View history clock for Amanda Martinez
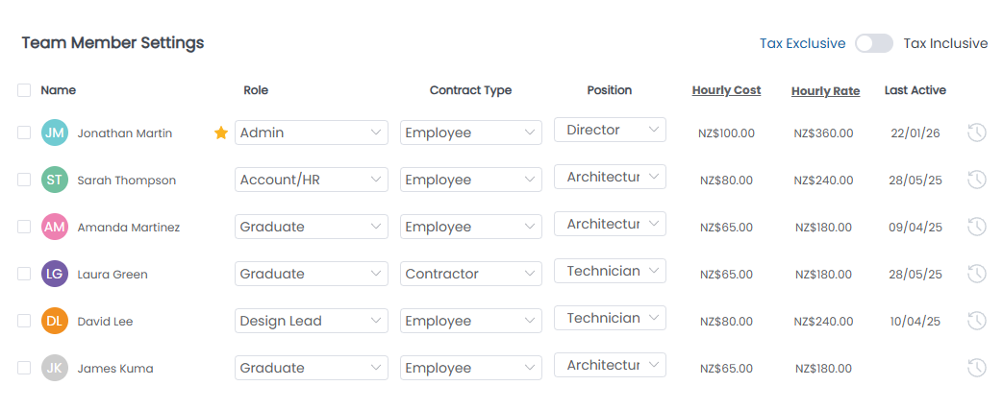The height and width of the screenshot is (410, 1003). tap(977, 227)
